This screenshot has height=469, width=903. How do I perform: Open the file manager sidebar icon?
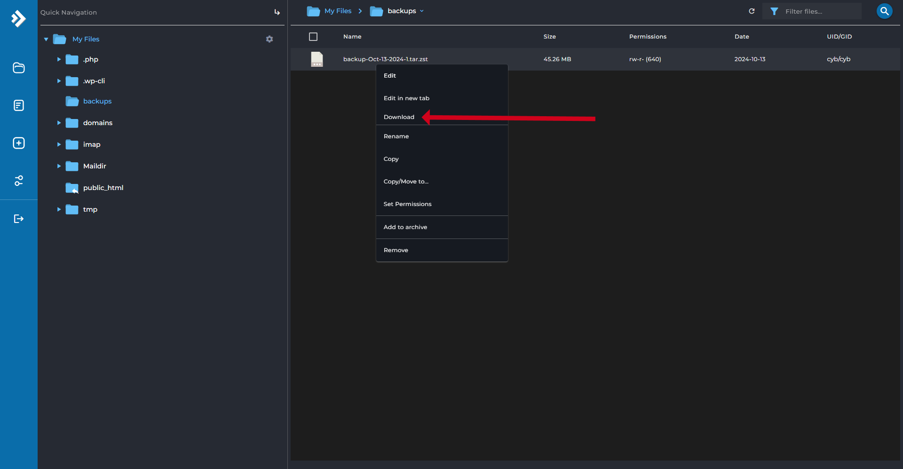(19, 68)
